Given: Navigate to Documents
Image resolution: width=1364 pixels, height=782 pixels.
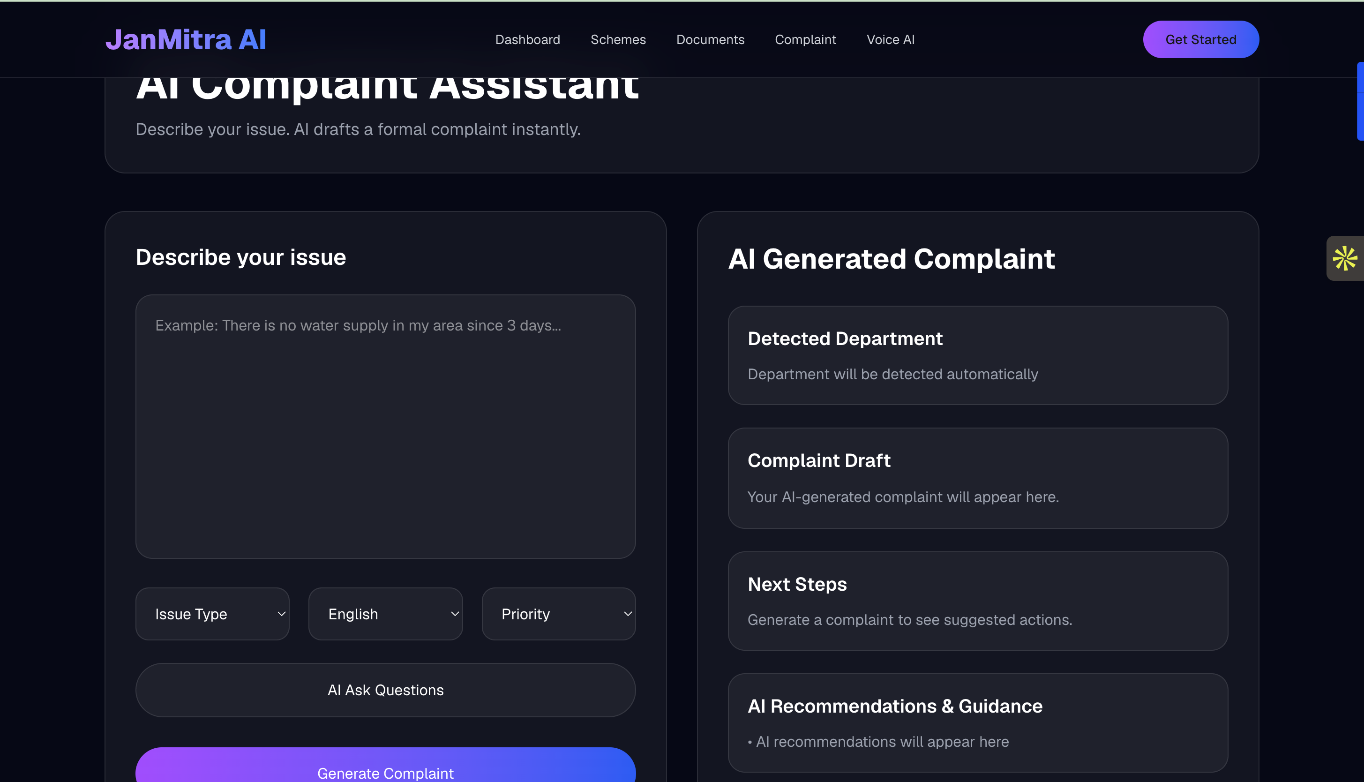Looking at the screenshot, I should pos(710,40).
